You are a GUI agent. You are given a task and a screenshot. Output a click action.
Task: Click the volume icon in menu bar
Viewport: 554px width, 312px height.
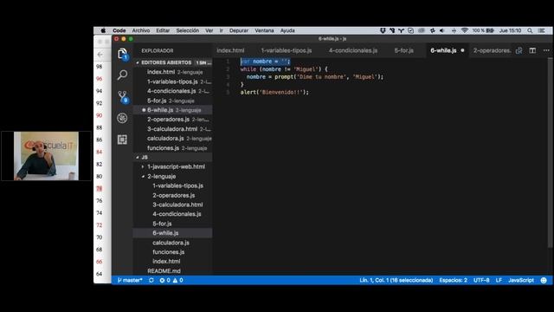click(x=442, y=31)
